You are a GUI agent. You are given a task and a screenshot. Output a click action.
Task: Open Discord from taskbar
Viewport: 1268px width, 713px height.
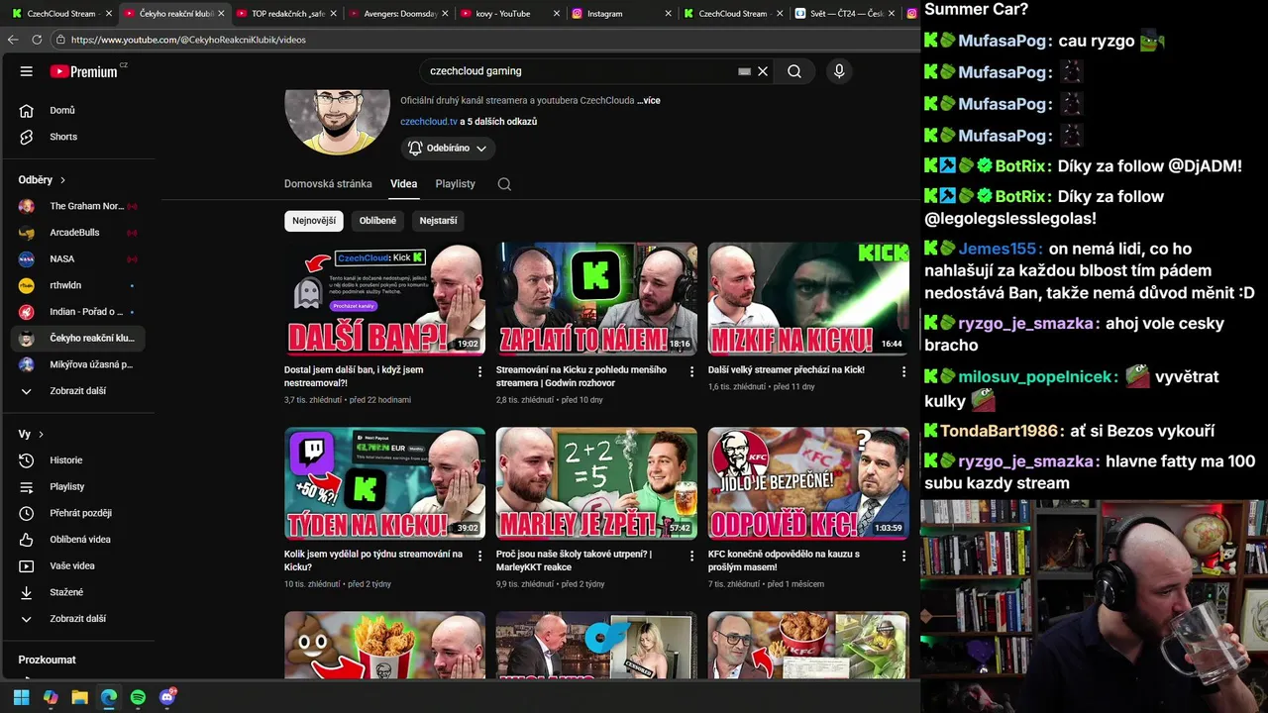167,697
